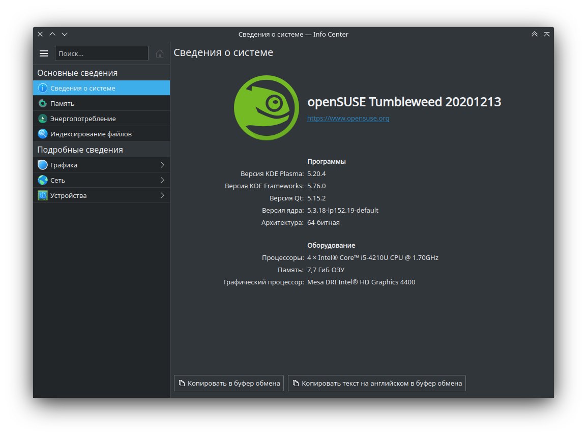Click architecture value 64-битная
This screenshot has width=587, height=437.
324,222
